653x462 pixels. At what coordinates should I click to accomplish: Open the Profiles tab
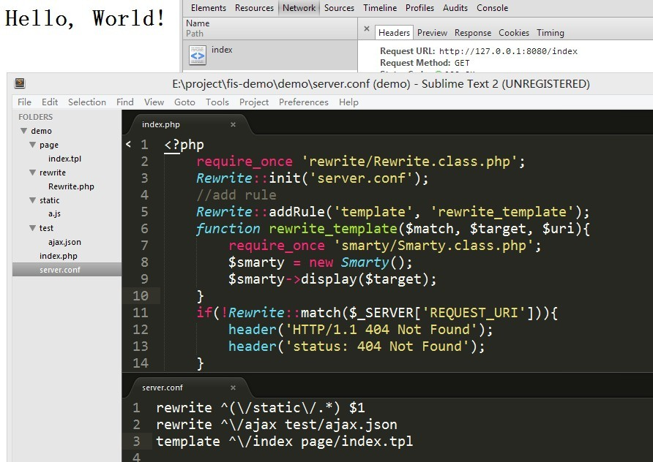point(419,8)
